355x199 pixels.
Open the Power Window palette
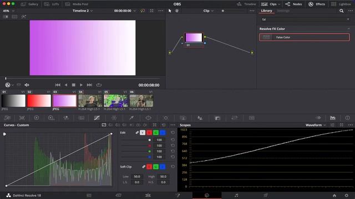coord(148,118)
